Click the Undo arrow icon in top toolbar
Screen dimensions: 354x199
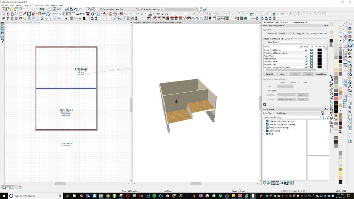(x=76, y=9)
